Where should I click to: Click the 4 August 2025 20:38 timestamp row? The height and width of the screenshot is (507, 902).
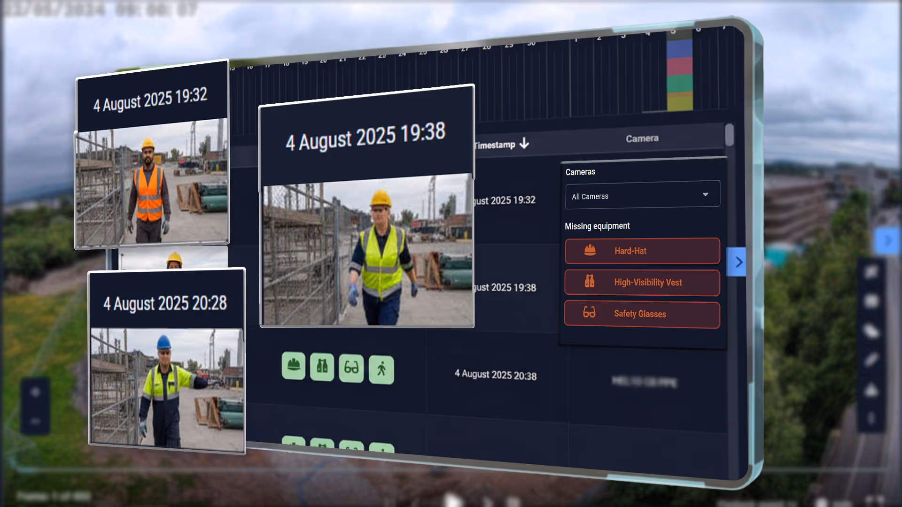tap(495, 375)
